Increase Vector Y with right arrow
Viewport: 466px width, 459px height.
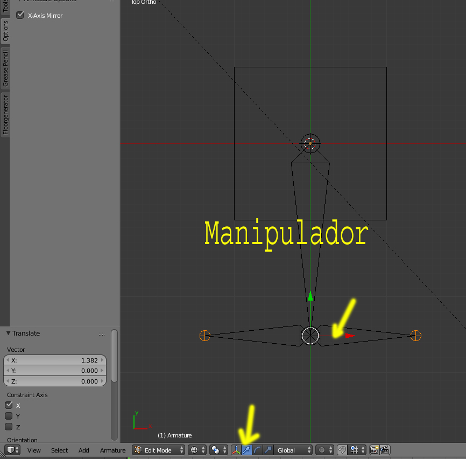click(x=102, y=370)
